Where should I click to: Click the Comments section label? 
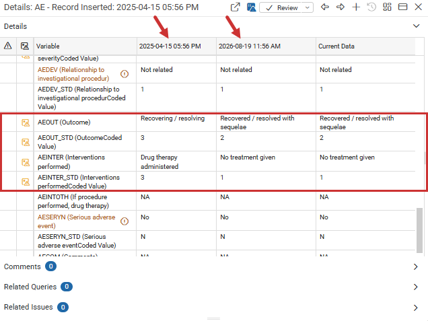(x=22, y=266)
